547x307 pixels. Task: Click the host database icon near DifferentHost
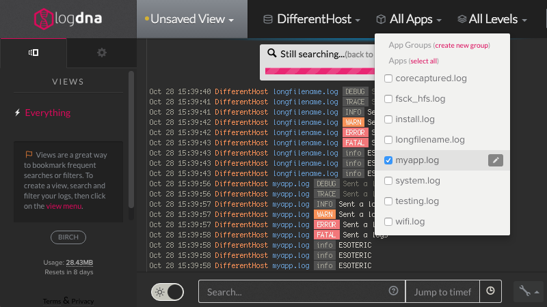pos(267,19)
